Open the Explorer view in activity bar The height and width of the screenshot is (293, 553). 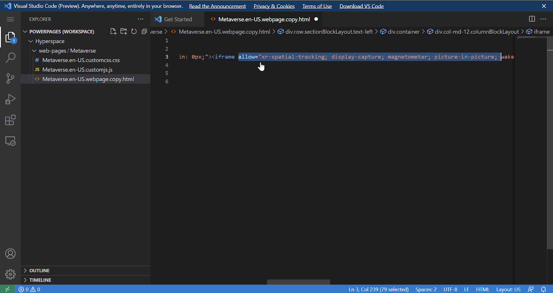tap(10, 37)
